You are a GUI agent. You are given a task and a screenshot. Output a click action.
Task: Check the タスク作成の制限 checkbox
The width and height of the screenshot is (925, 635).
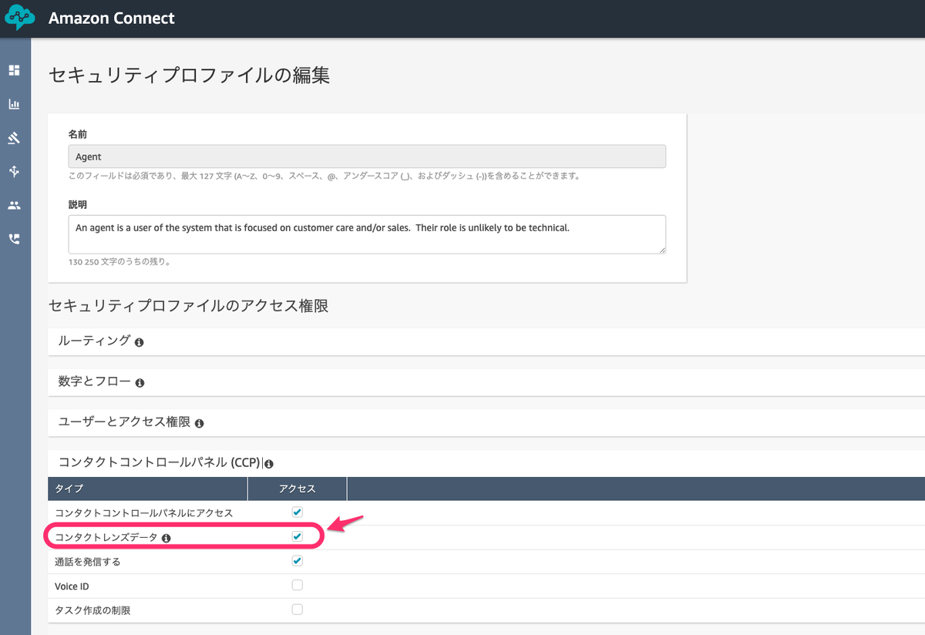297,609
